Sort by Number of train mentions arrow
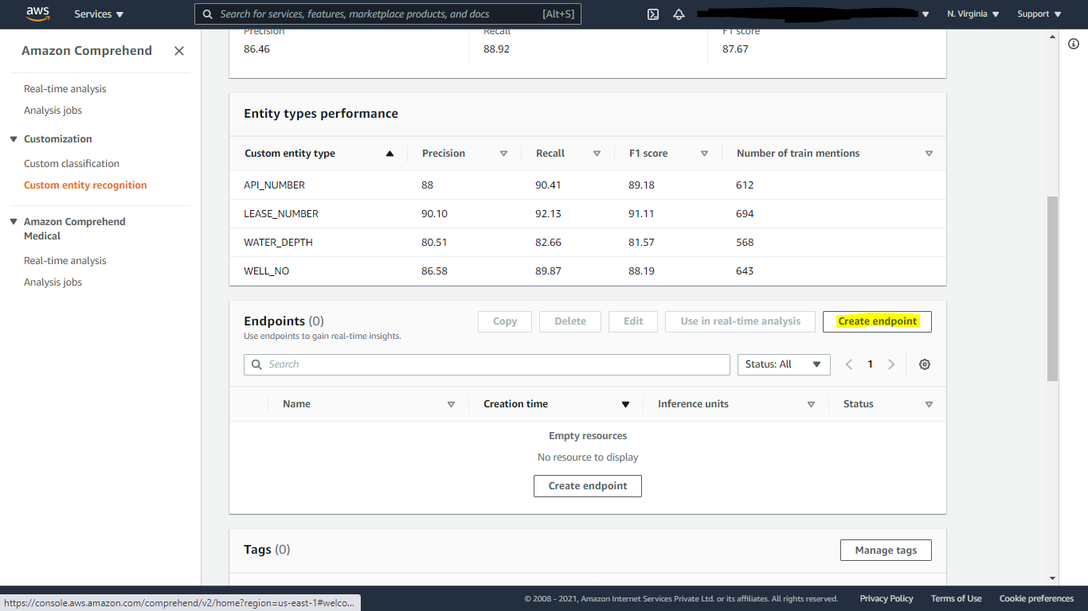The width and height of the screenshot is (1088, 611). pos(929,154)
